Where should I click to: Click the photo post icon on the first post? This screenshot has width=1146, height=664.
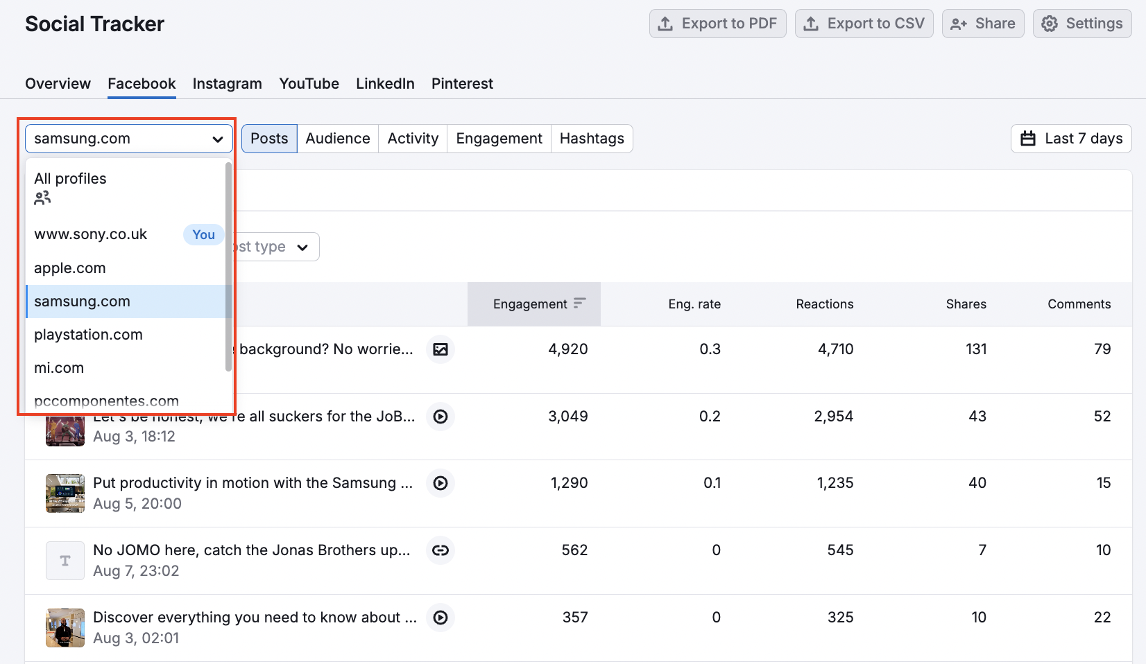coord(441,349)
